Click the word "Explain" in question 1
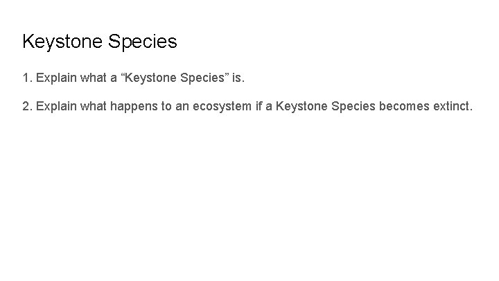This screenshot has width=499, height=281. pyautogui.click(x=55, y=79)
